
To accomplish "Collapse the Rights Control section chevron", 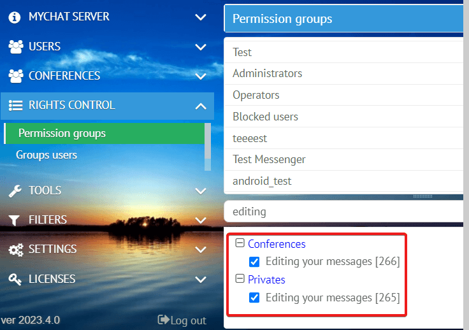I will [x=201, y=106].
